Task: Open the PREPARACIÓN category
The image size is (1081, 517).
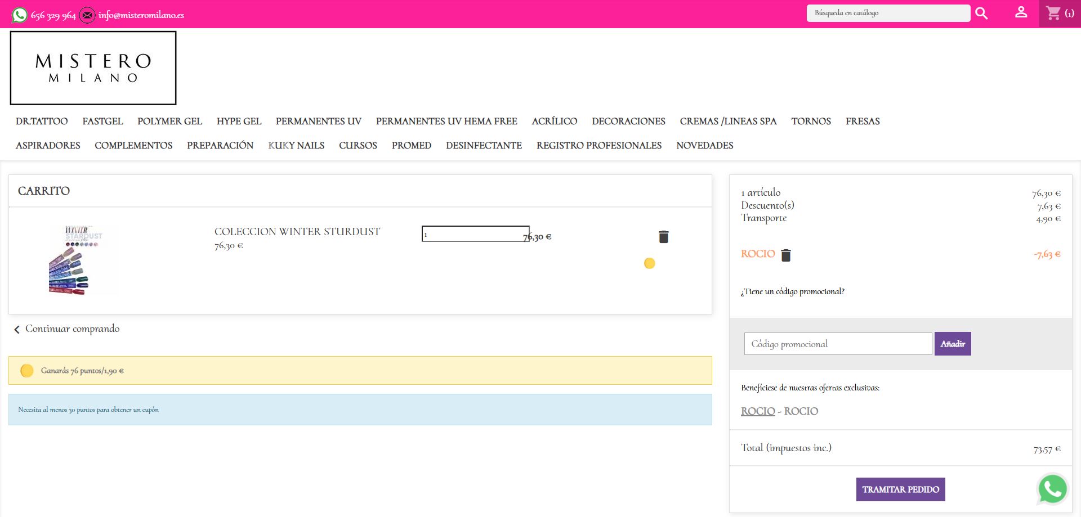Action: click(220, 146)
